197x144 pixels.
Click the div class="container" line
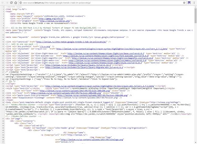tap(23, 121)
